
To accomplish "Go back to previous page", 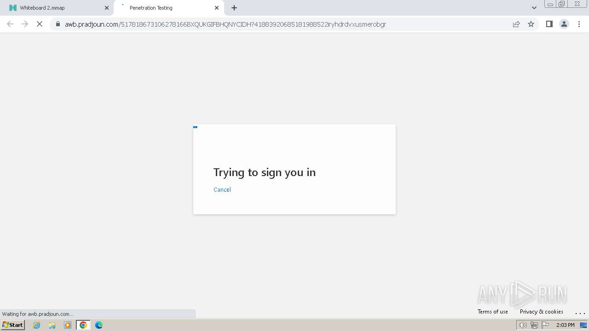I will coord(10,24).
